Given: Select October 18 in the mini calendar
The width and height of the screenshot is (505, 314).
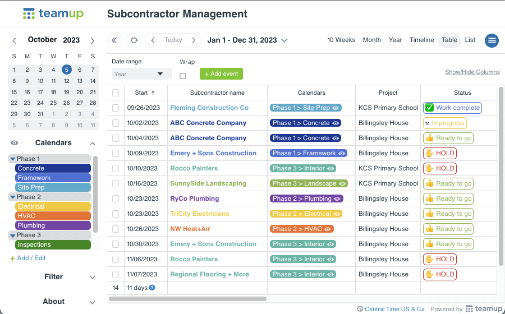Looking at the screenshot, I should [x=53, y=92].
